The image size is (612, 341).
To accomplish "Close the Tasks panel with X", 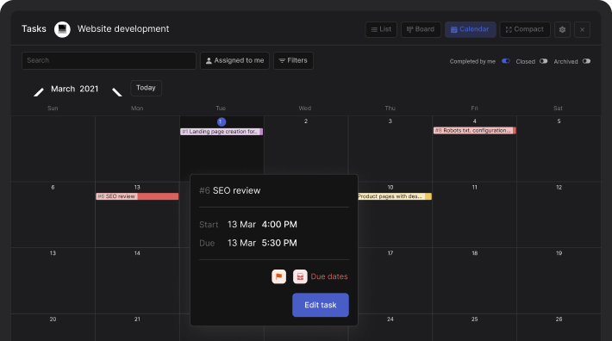I will [x=582, y=29].
